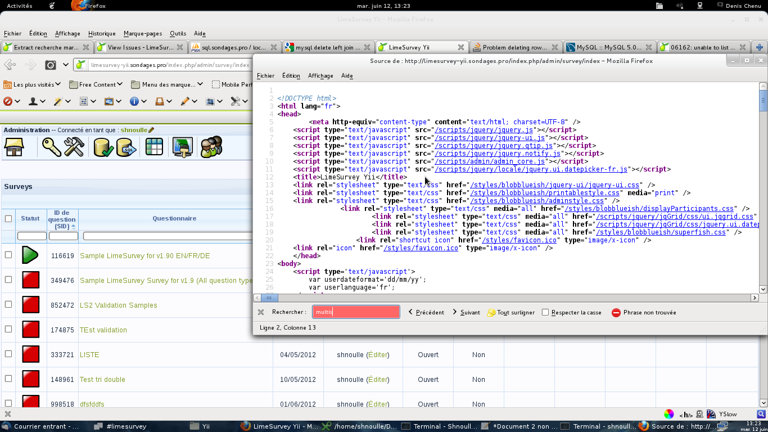The height and width of the screenshot is (432, 768).
Task: Click the wrench and hammer settings icon
Action: pos(74,147)
